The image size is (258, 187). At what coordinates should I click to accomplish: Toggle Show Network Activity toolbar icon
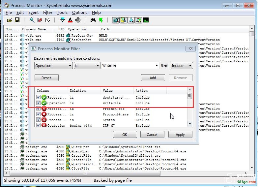pos(131,20)
